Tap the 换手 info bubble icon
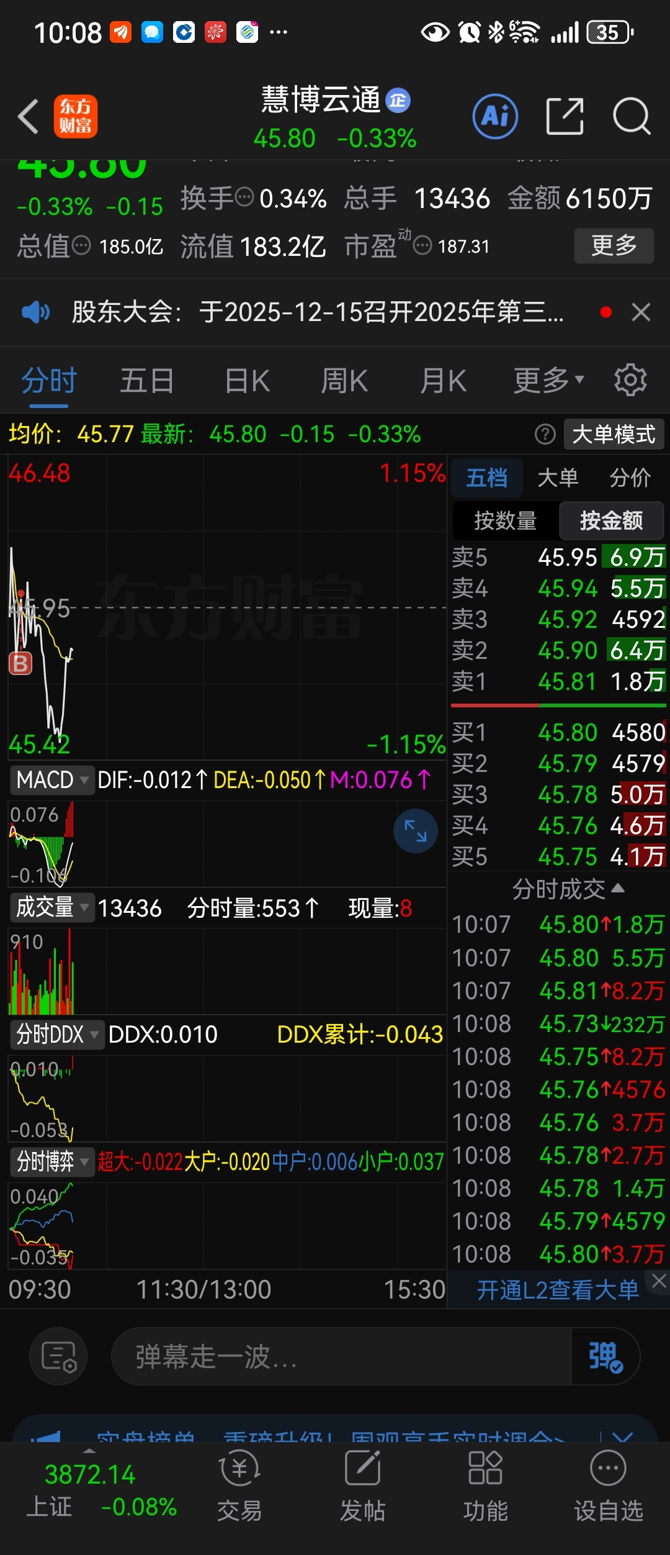Screen dimensions: 670x1555 coord(245,197)
